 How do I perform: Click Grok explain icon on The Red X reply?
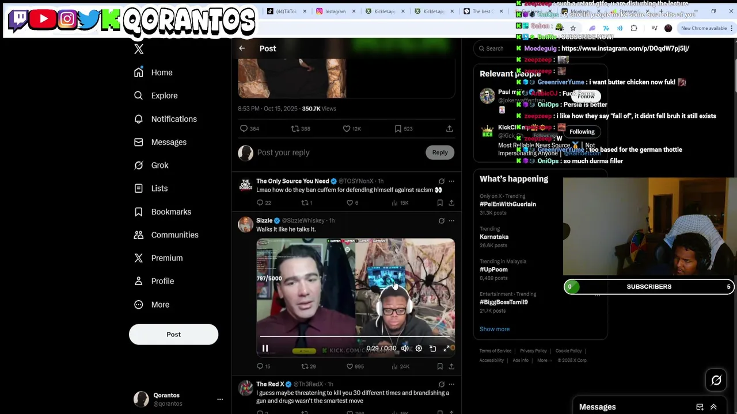[442, 384]
